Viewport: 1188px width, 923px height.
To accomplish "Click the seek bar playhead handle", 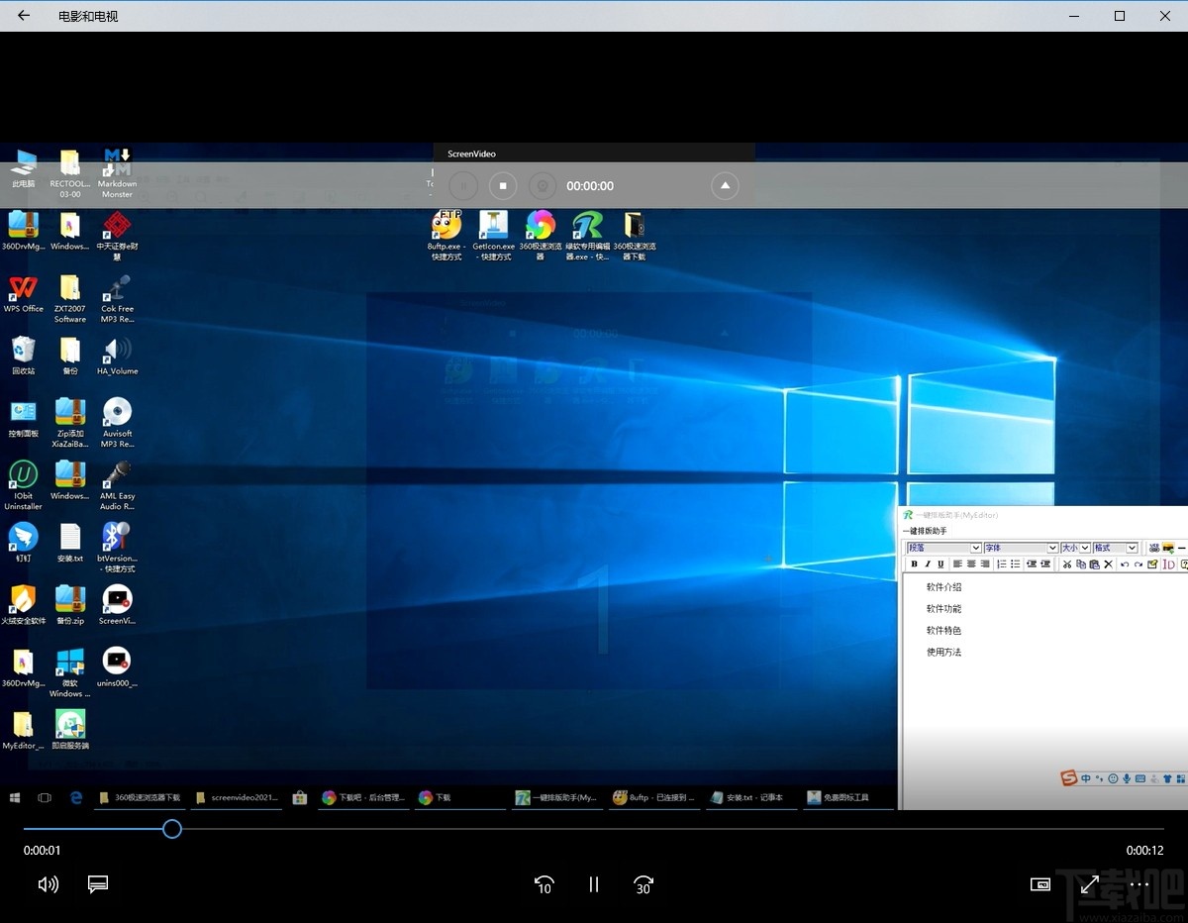I will pos(172,829).
